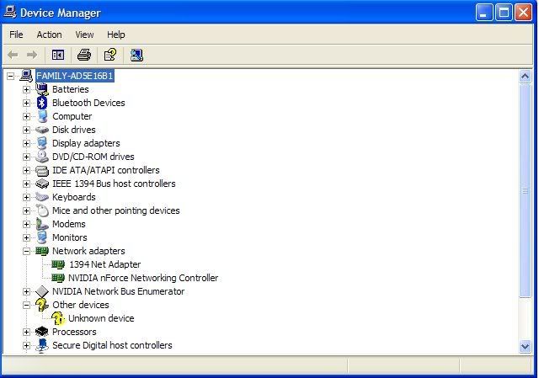Image resolution: width=539 pixels, height=378 pixels.
Task: Expand the Keyboards node
Action: 26,197
